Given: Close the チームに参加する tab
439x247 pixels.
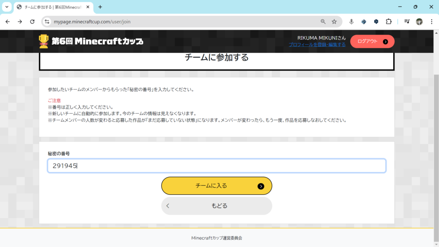Looking at the screenshot, I should pyautogui.click(x=89, y=7).
